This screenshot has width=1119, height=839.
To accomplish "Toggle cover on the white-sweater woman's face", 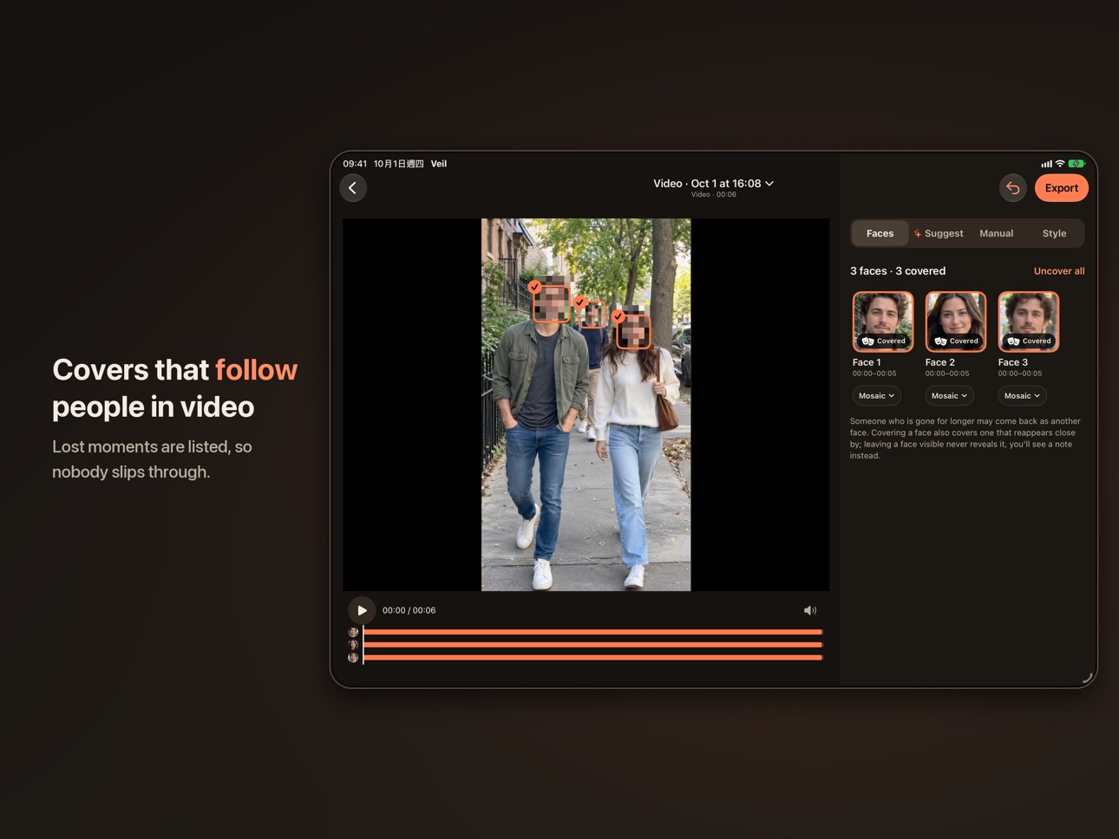I will [x=633, y=331].
